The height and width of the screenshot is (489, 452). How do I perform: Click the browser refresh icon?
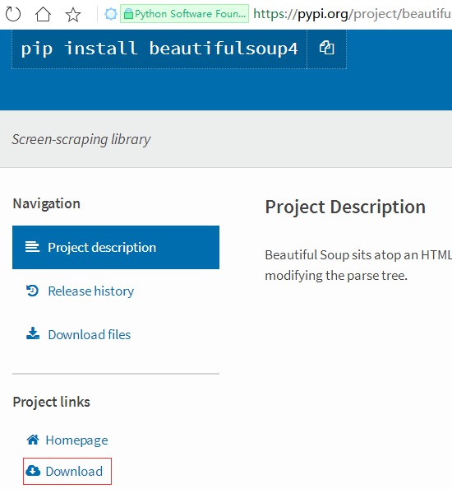pos(13,14)
